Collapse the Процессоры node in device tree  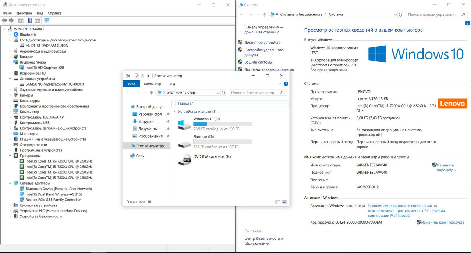10,156
